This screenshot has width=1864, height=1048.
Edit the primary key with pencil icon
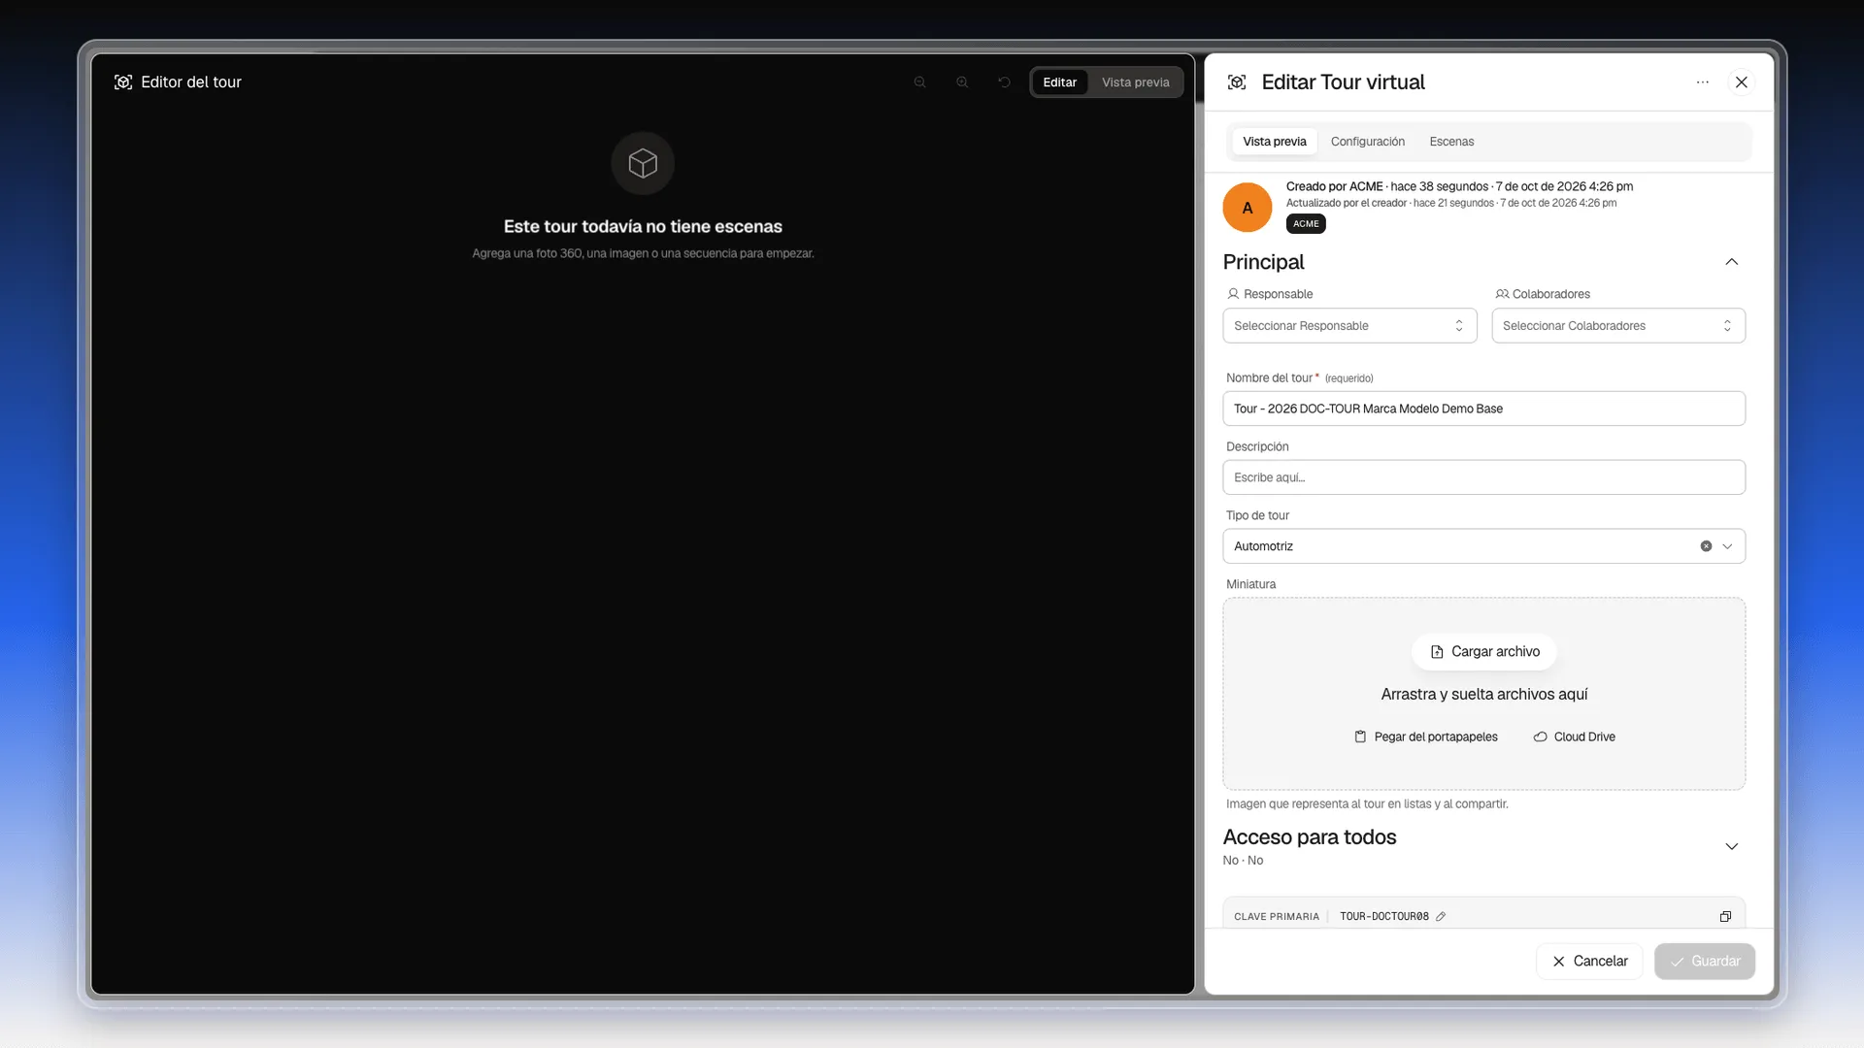pos(1441,916)
